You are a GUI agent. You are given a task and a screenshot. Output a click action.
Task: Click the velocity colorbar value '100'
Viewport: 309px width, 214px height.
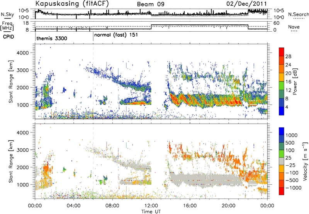pos(290,150)
